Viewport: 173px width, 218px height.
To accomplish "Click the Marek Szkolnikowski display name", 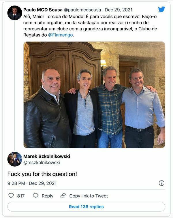I will click(47, 156).
